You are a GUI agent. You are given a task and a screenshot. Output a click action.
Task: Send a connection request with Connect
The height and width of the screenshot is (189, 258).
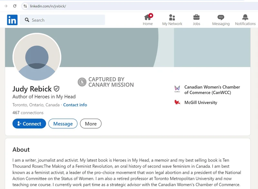click(29, 124)
